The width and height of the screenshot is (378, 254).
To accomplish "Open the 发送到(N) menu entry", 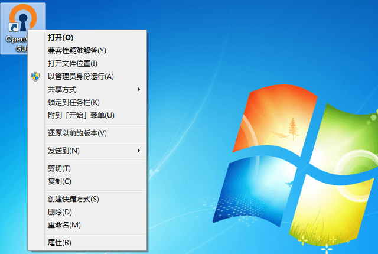I will tap(87, 151).
